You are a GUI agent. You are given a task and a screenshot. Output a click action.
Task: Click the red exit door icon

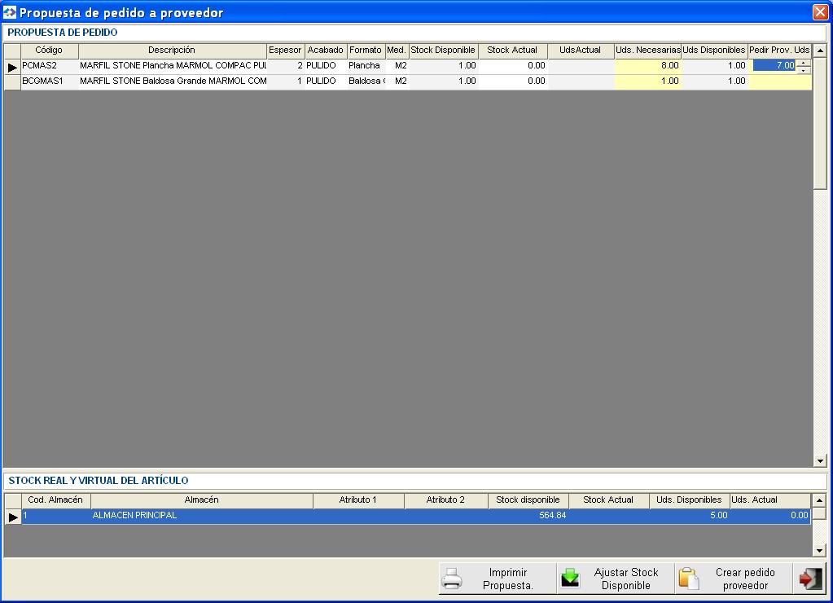[810, 579]
